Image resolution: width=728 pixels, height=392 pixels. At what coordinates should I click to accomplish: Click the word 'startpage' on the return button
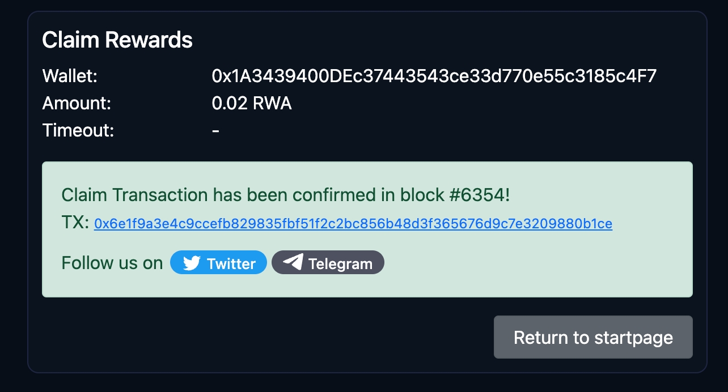633,338
